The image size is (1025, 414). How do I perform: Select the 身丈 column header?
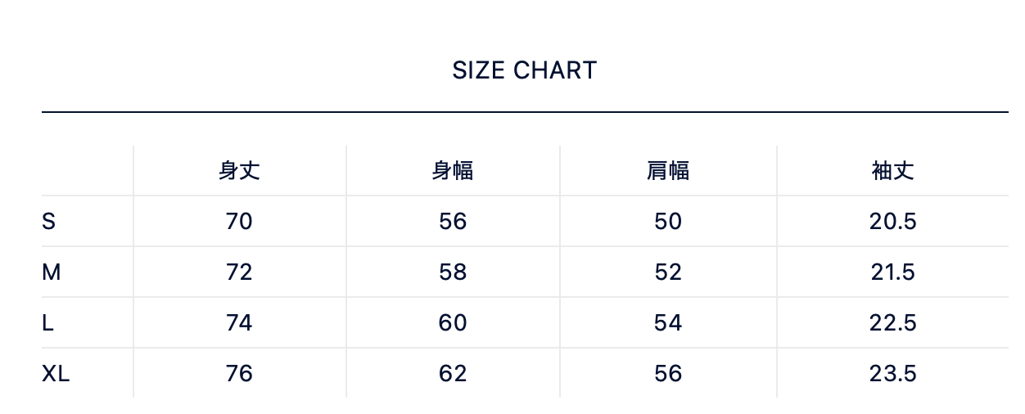(239, 170)
